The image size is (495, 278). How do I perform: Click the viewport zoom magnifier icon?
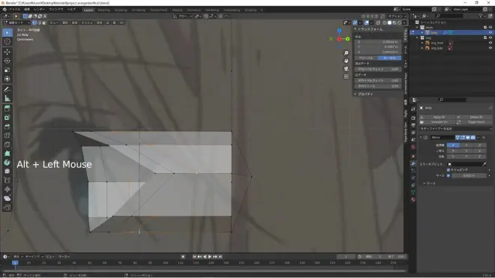coord(346,53)
